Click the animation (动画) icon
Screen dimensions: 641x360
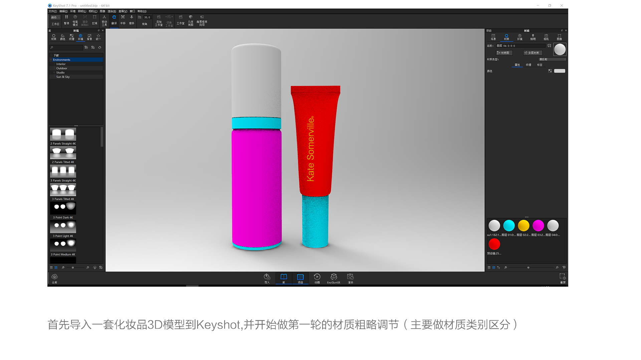coord(316,278)
